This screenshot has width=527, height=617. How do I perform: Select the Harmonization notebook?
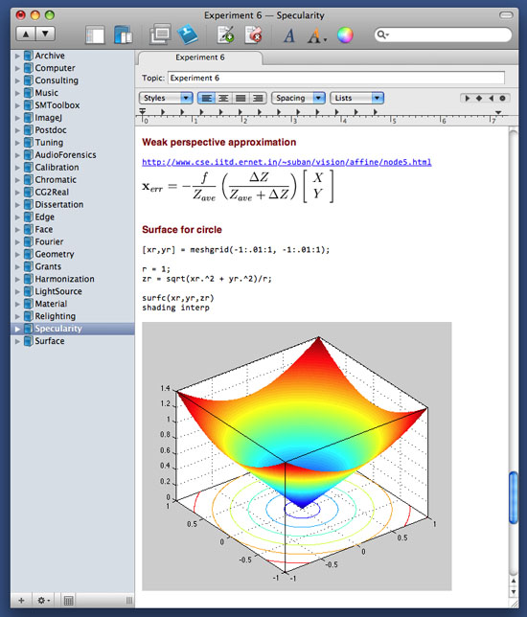[x=64, y=279]
